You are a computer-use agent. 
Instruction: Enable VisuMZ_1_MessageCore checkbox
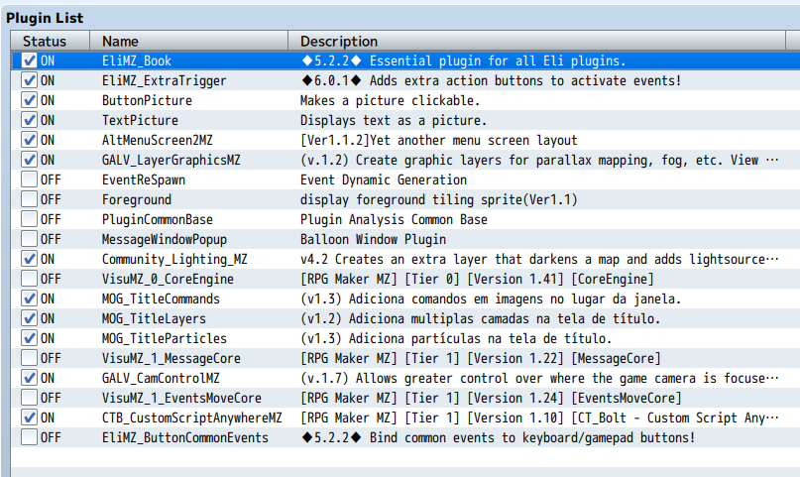point(29,359)
